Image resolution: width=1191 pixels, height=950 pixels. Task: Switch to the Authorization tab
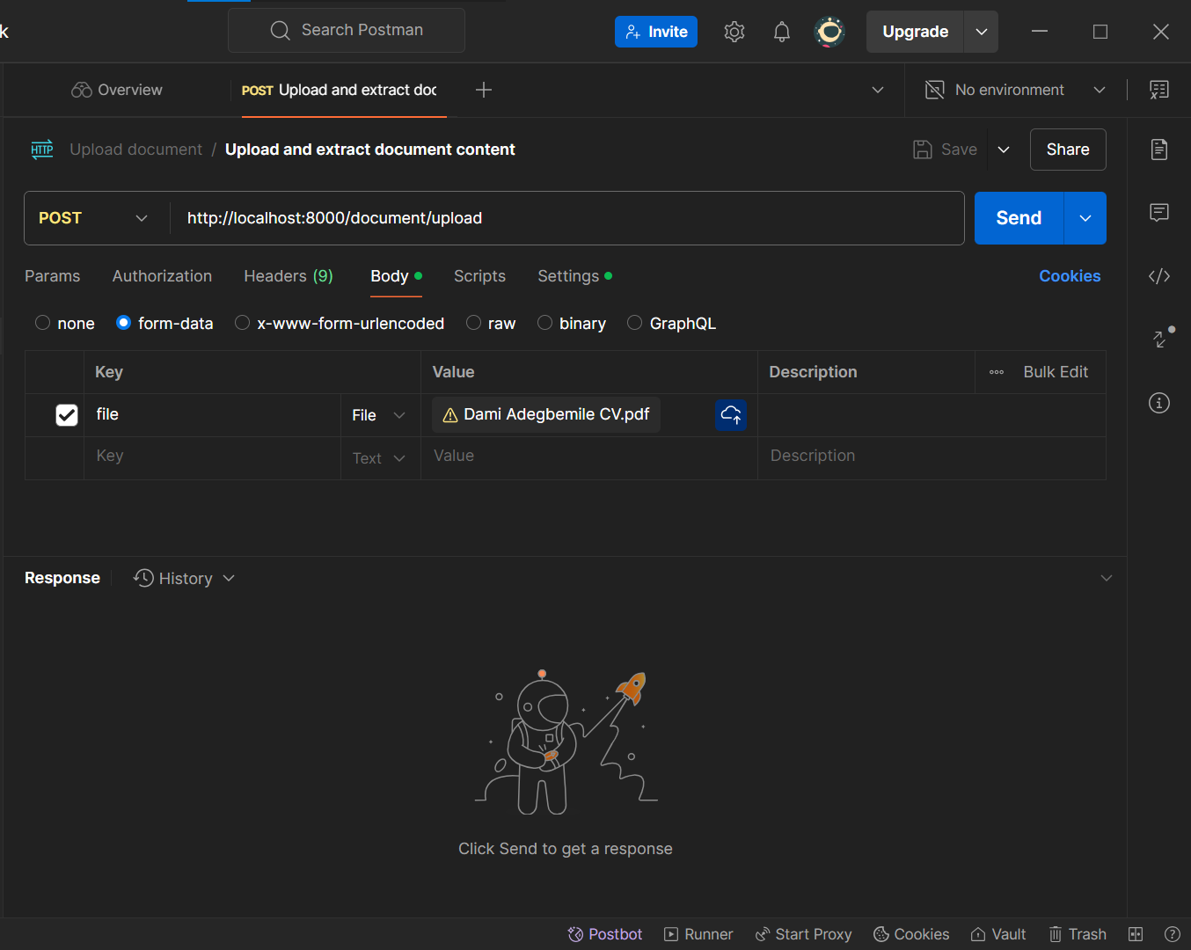click(x=162, y=276)
